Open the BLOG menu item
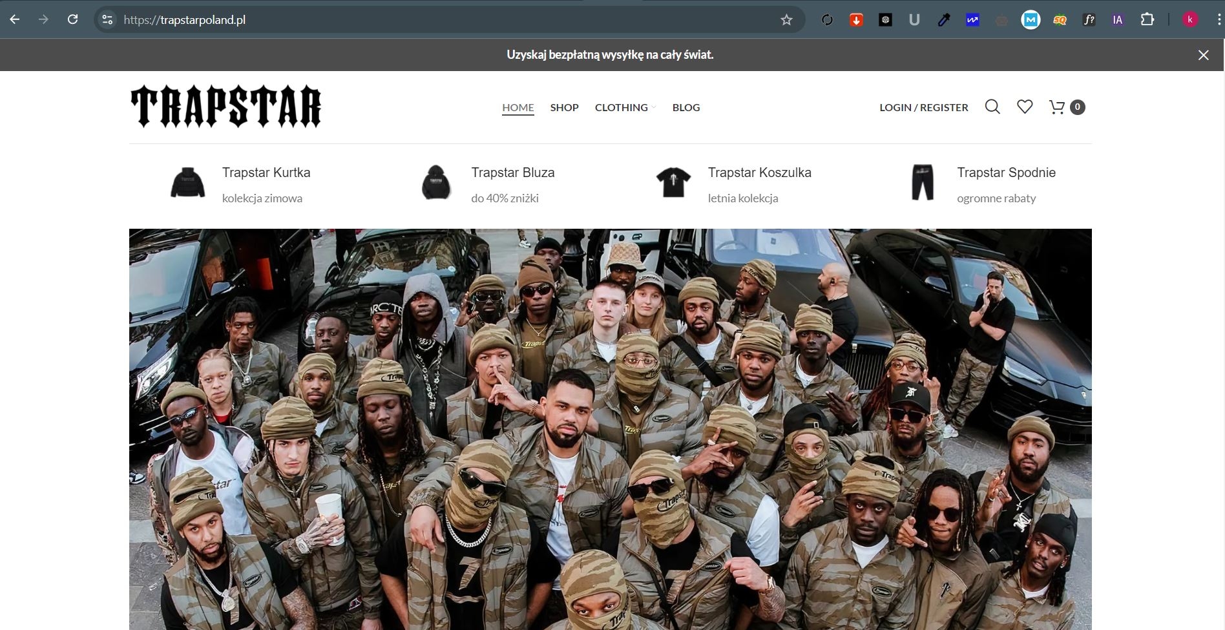The width and height of the screenshot is (1225, 630). [x=686, y=107]
